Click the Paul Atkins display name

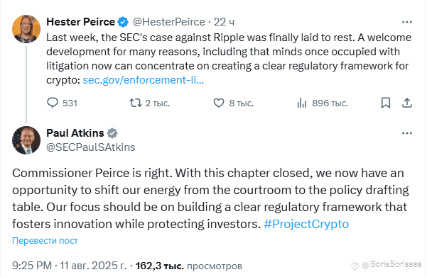pos(75,133)
